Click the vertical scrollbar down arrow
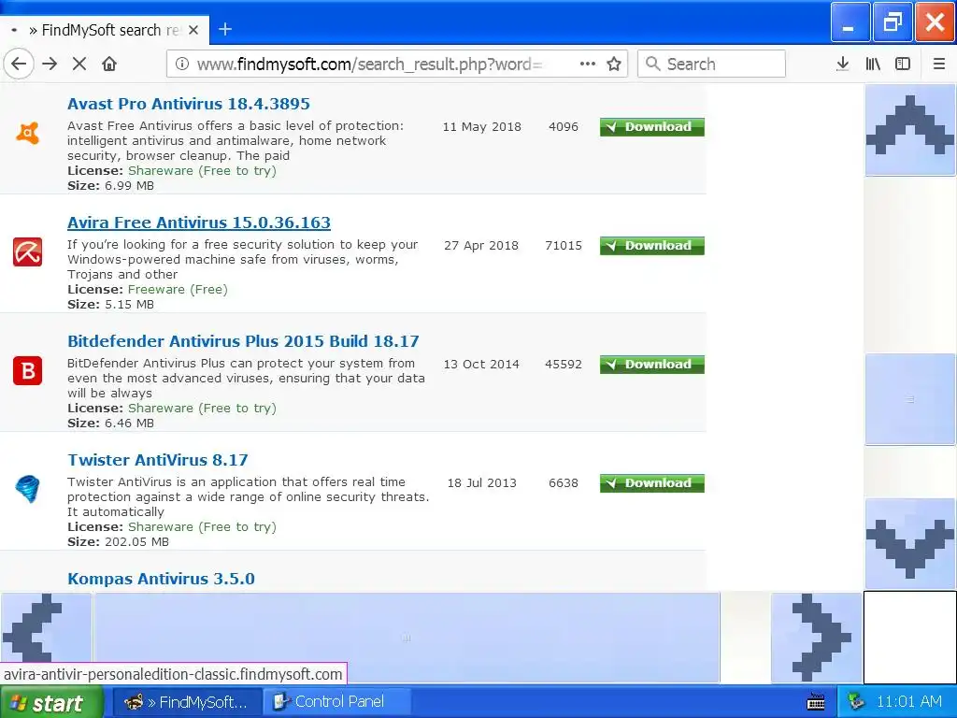The image size is (957, 718). (910, 544)
